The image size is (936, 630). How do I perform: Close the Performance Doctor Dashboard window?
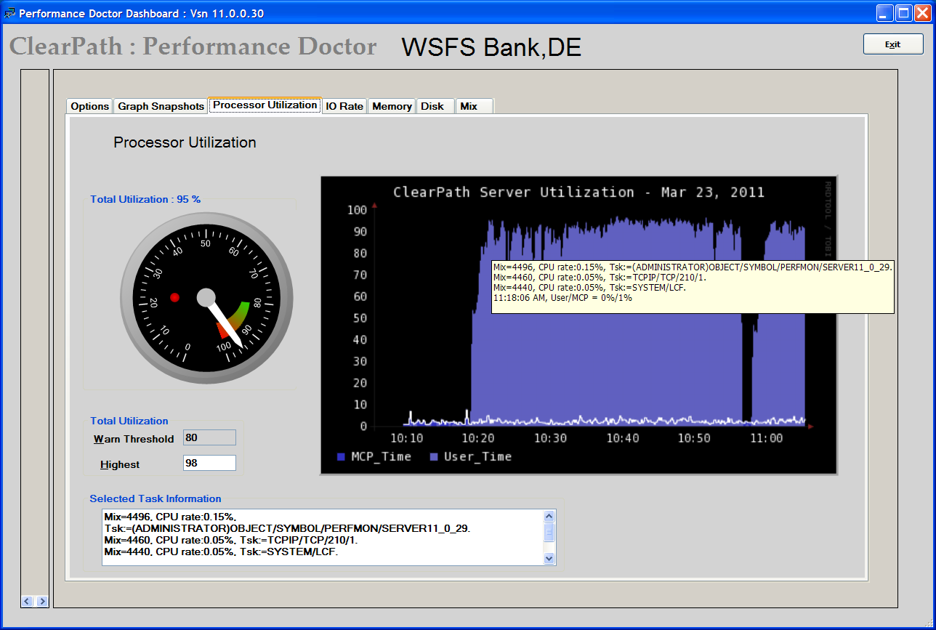tap(922, 12)
